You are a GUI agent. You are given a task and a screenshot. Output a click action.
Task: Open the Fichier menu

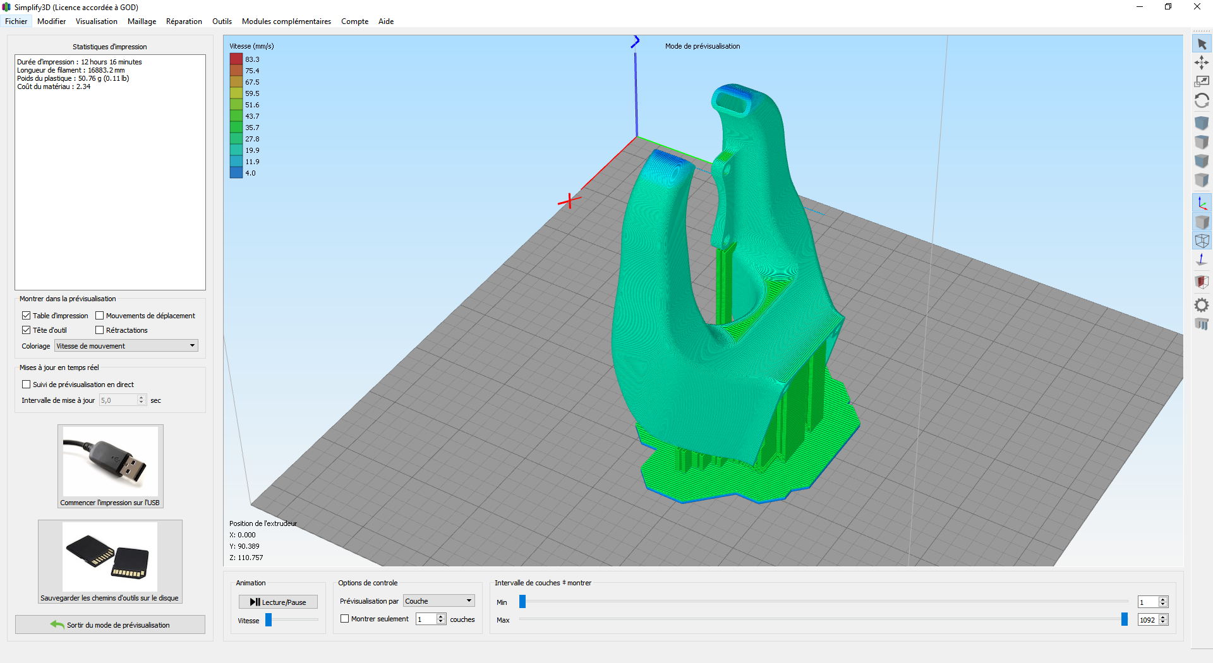pos(16,21)
